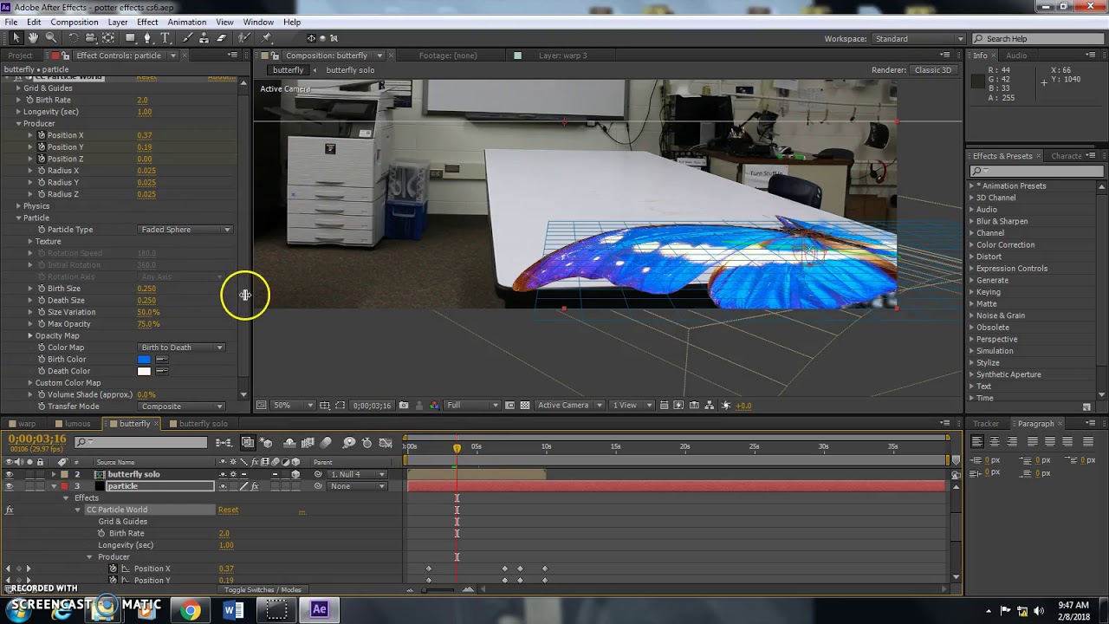Click the Birth Rate value 2.0 in Effect Controls

tap(142, 101)
